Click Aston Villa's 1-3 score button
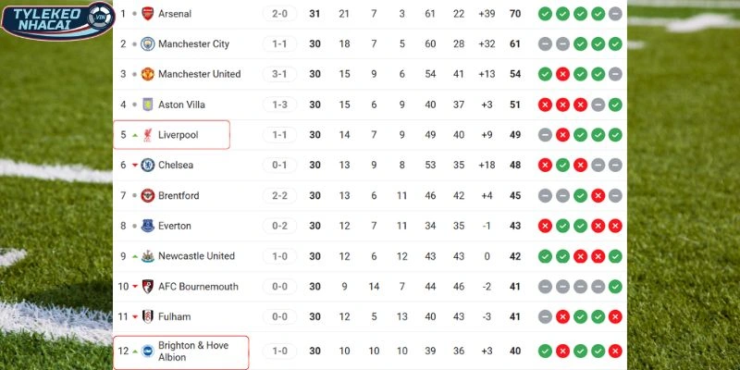Viewport: 740px width, 370px height. (279, 105)
